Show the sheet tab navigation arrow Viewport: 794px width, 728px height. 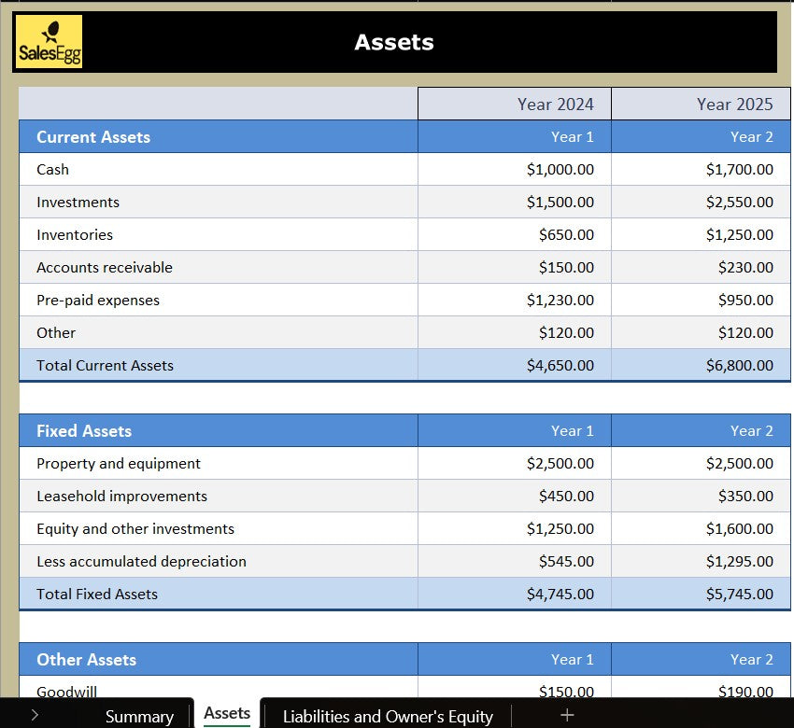click(x=35, y=715)
